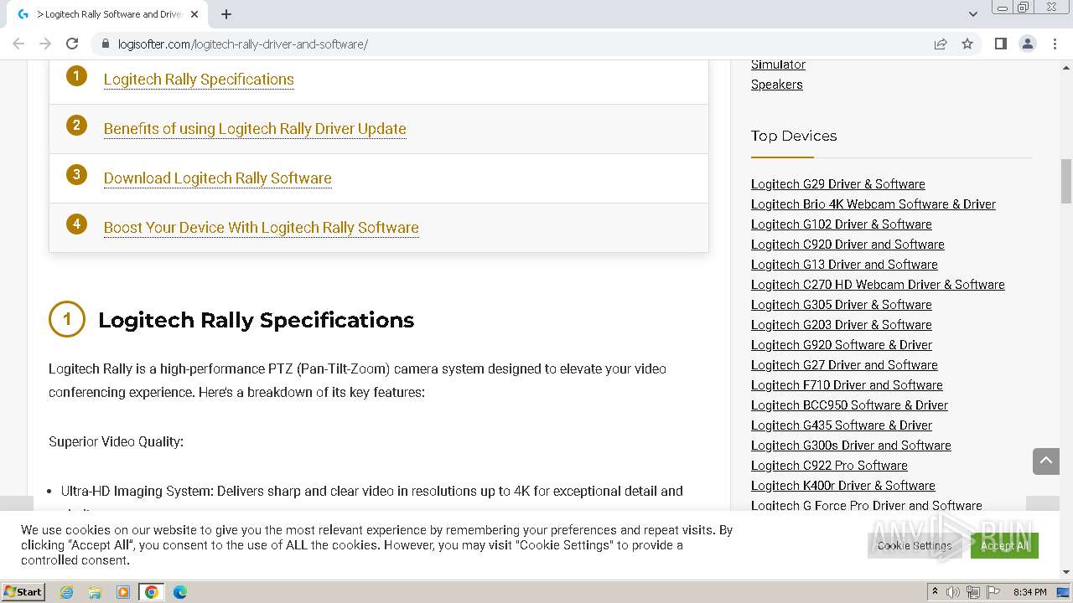Open Windows Media Player from taskbar

pyautogui.click(x=123, y=592)
